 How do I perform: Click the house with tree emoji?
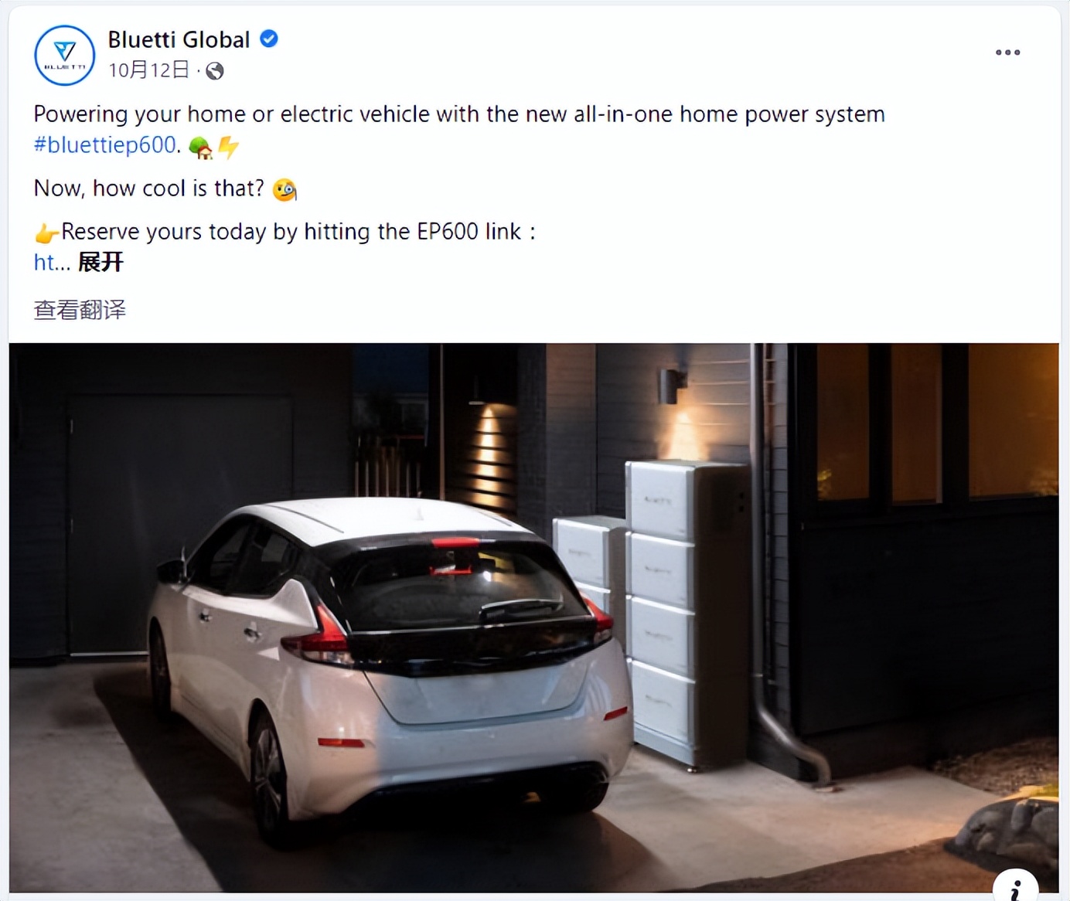(201, 146)
